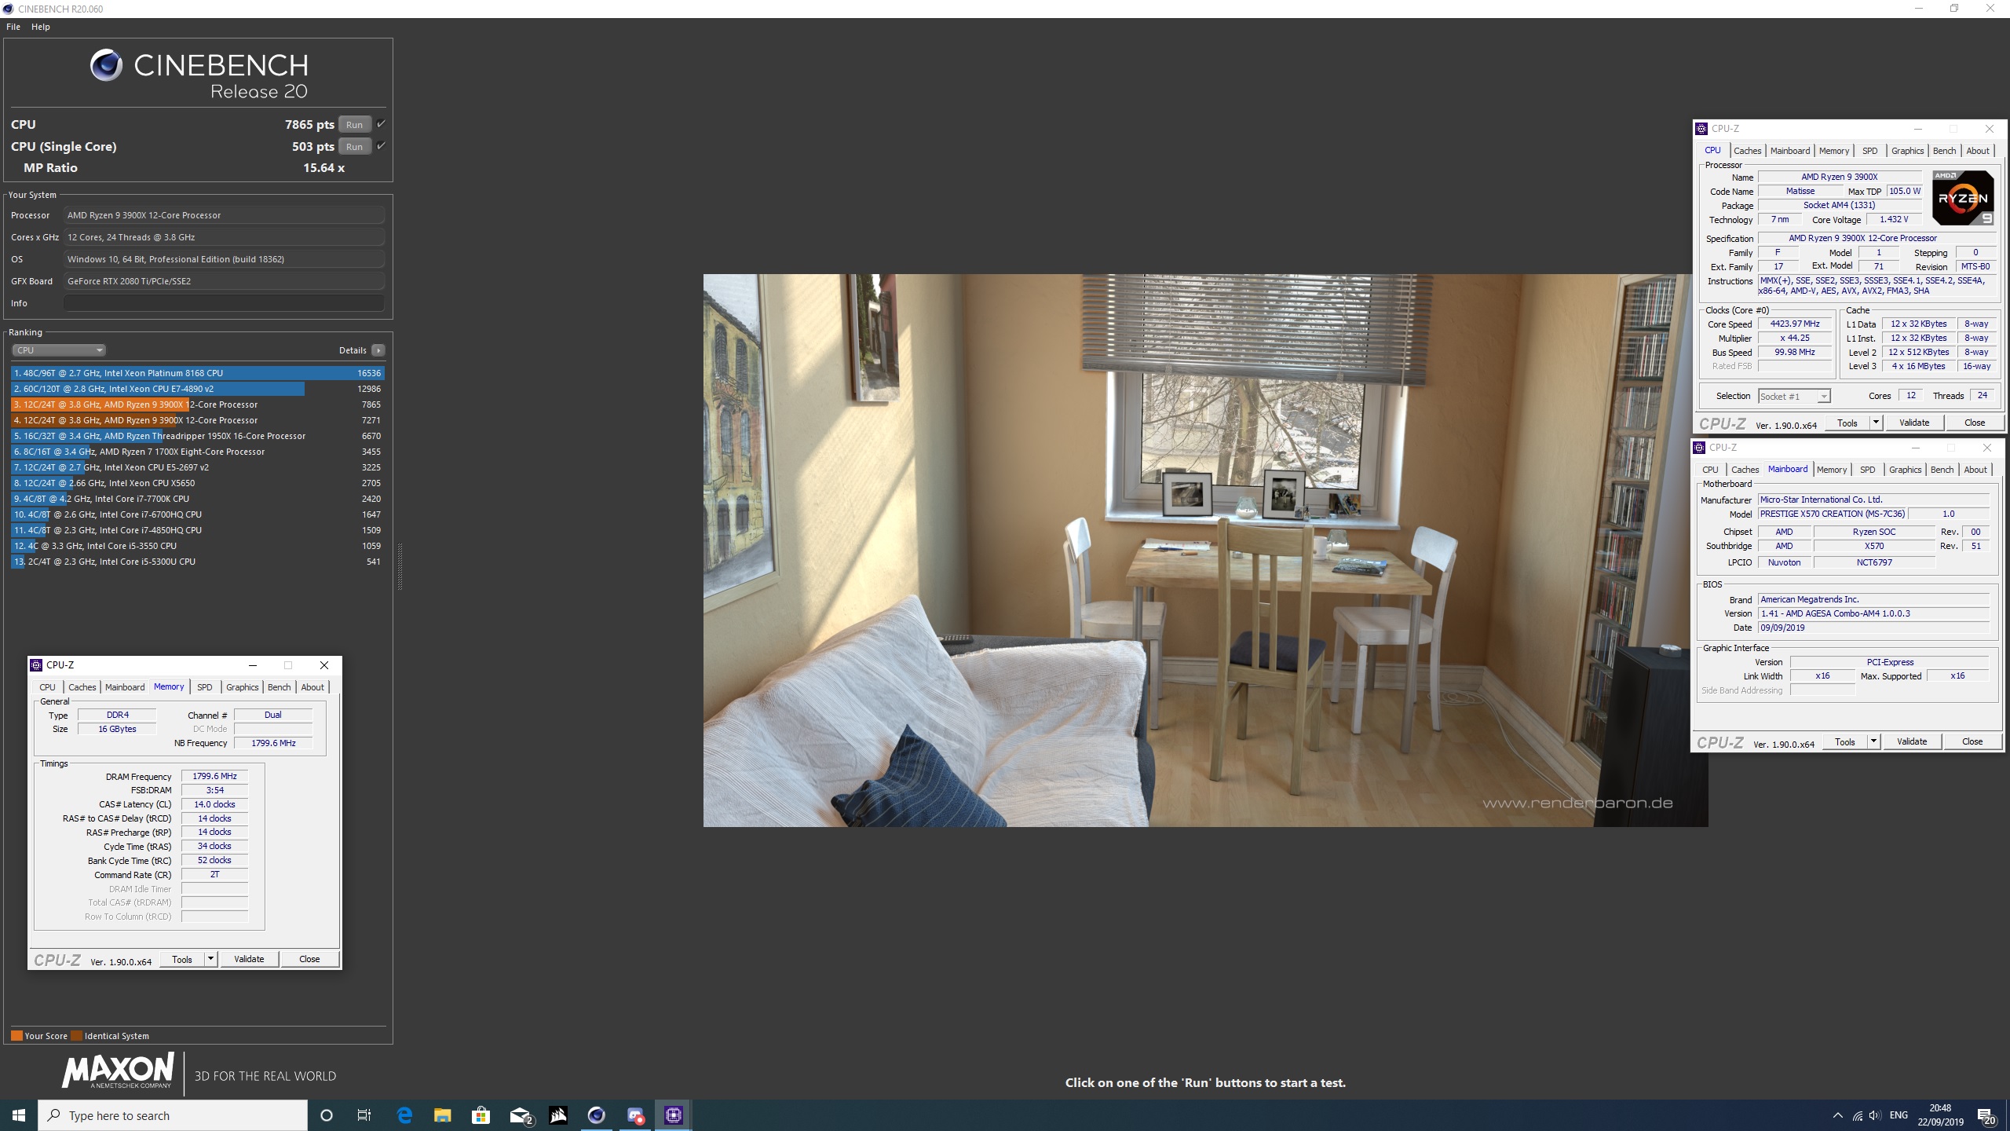Viewport: 2010px width, 1131px height.
Task: Open Tools dropdown arrow in memory CPU-Z window
Action: coord(210,959)
